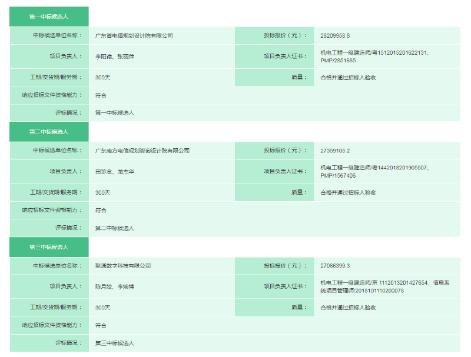Click the bid price 28209956.8
Image resolution: width=471 pixels, height=357 pixels.
click(x=335, y=36)
